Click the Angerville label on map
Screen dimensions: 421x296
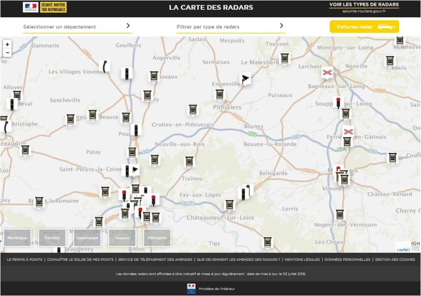pos(166,58)
